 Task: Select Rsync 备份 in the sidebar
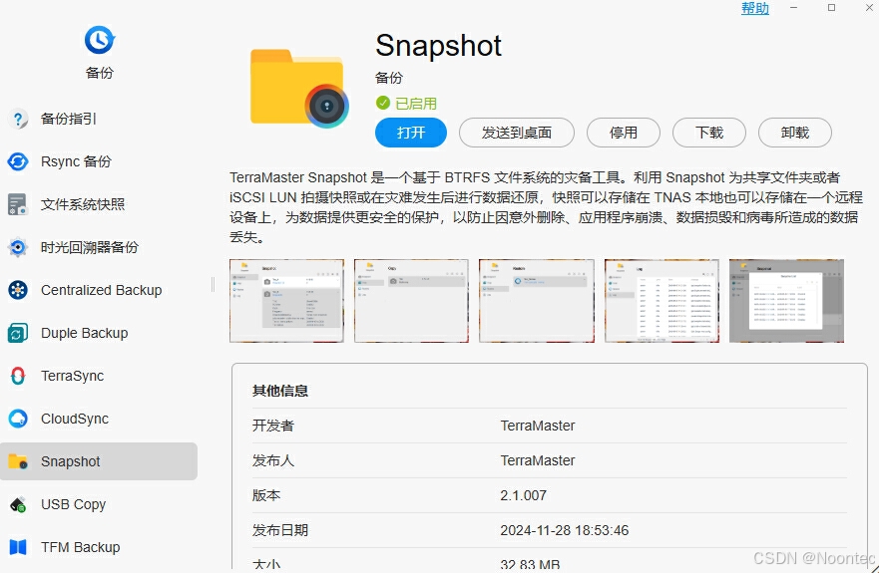pyautogui.click(x=99, y=161)
